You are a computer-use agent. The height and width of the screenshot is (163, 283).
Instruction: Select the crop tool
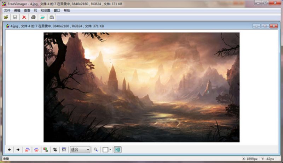tap(55, 150)
